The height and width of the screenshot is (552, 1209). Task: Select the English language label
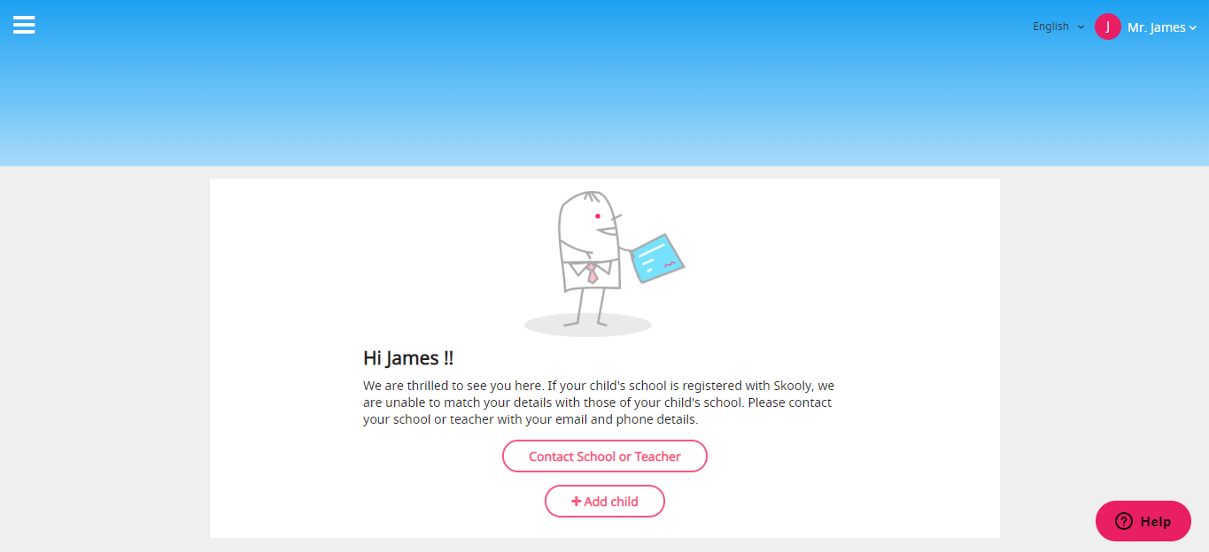pyautogui.click(x=1050, y=27)
